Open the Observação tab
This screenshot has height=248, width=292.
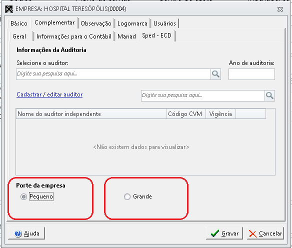[96, 23]
